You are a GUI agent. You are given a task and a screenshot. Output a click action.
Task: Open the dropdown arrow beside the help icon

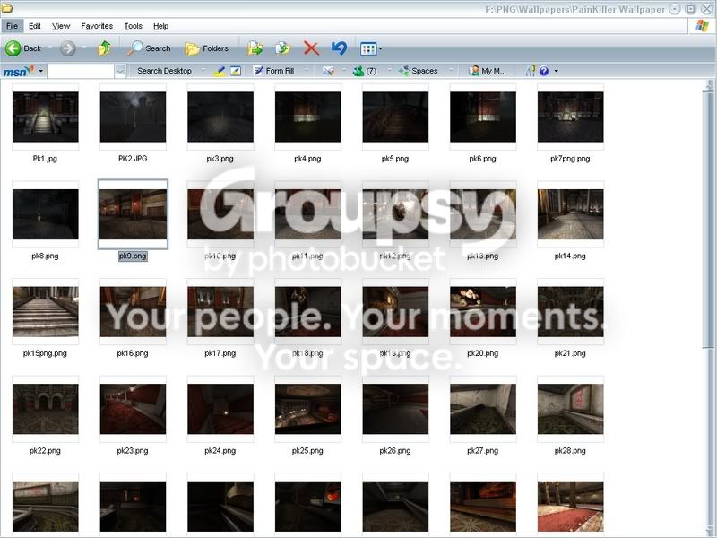(x=556, y=71)
